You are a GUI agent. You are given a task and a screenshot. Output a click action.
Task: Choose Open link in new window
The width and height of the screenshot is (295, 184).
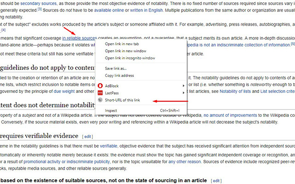[x=125, y=51]
